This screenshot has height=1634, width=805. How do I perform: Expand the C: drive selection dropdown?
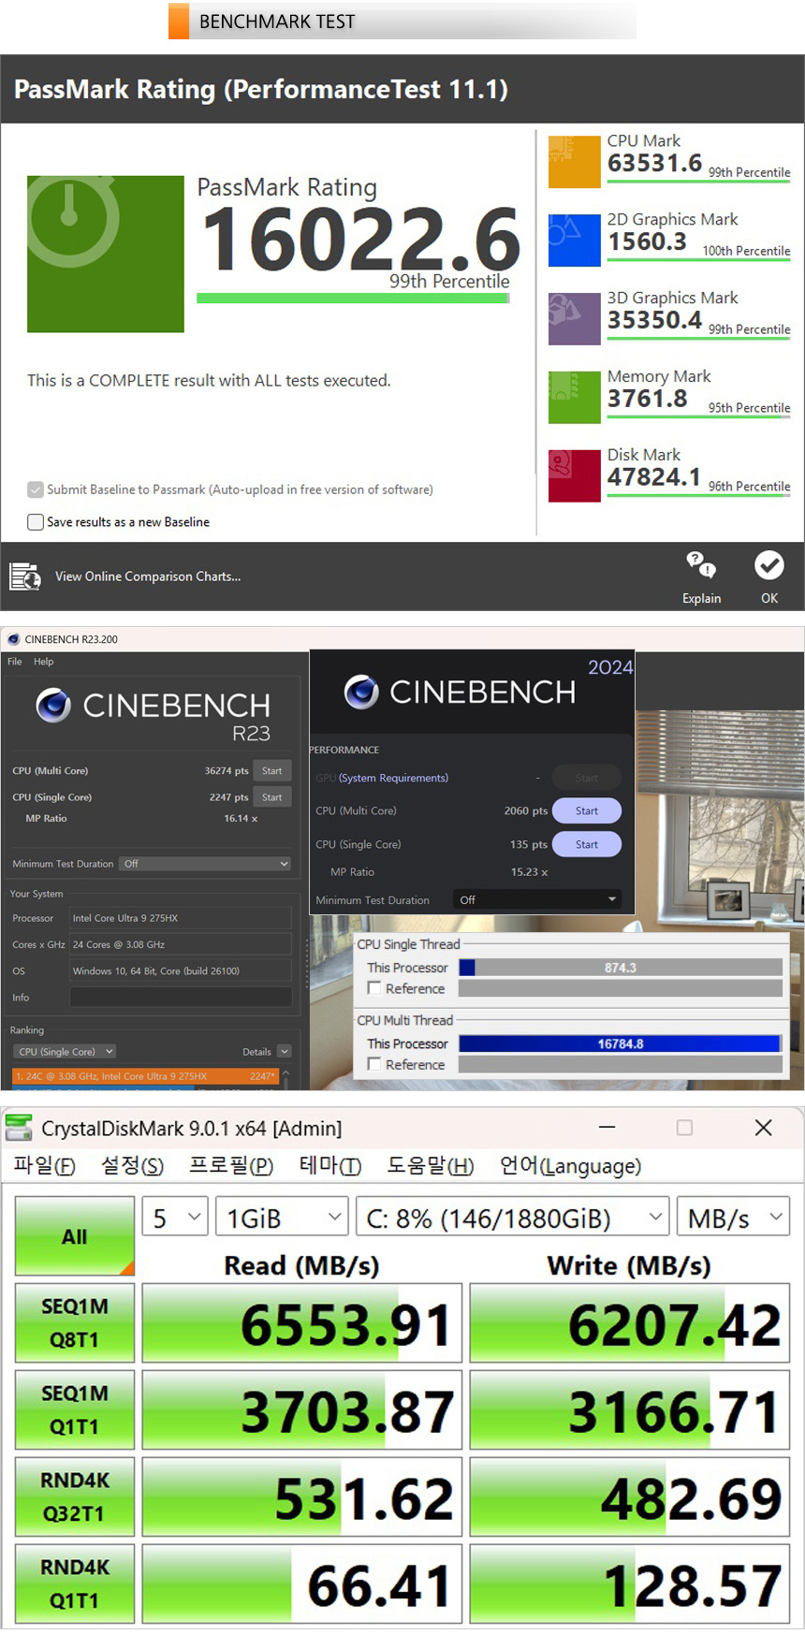(x=512, y=1218)
